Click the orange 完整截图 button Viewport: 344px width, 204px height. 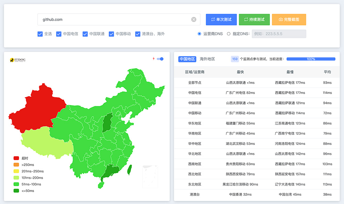(289, 20)
